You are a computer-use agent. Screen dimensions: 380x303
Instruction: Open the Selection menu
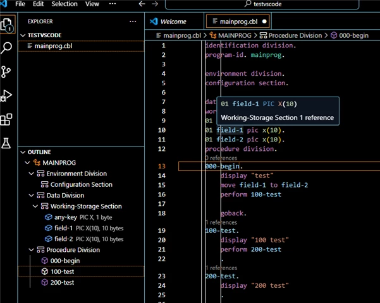point(64,4)
